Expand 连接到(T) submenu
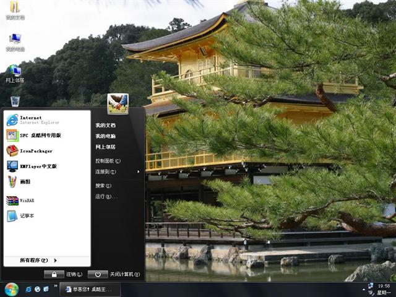Screen dimensions: 396x297 point(118,172)
